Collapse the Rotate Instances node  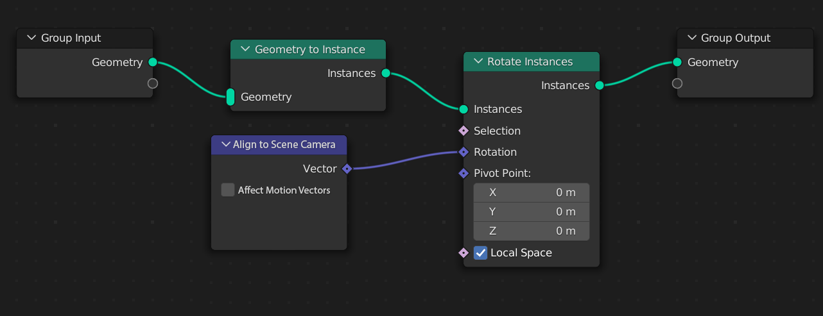coord(478,62)
